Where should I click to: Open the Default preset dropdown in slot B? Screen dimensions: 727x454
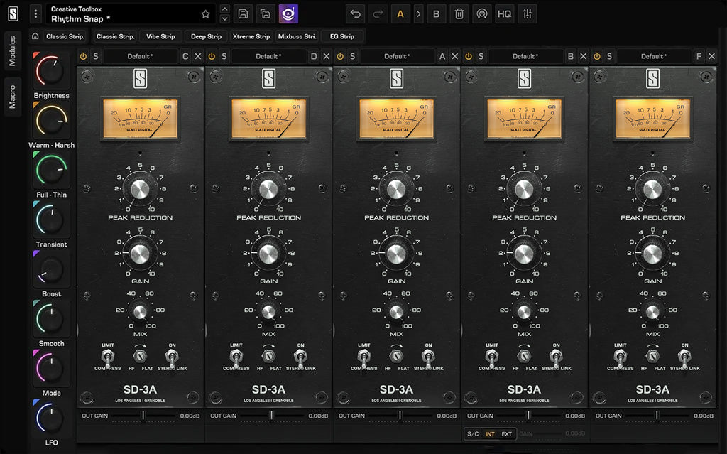(x=525, y=56)
